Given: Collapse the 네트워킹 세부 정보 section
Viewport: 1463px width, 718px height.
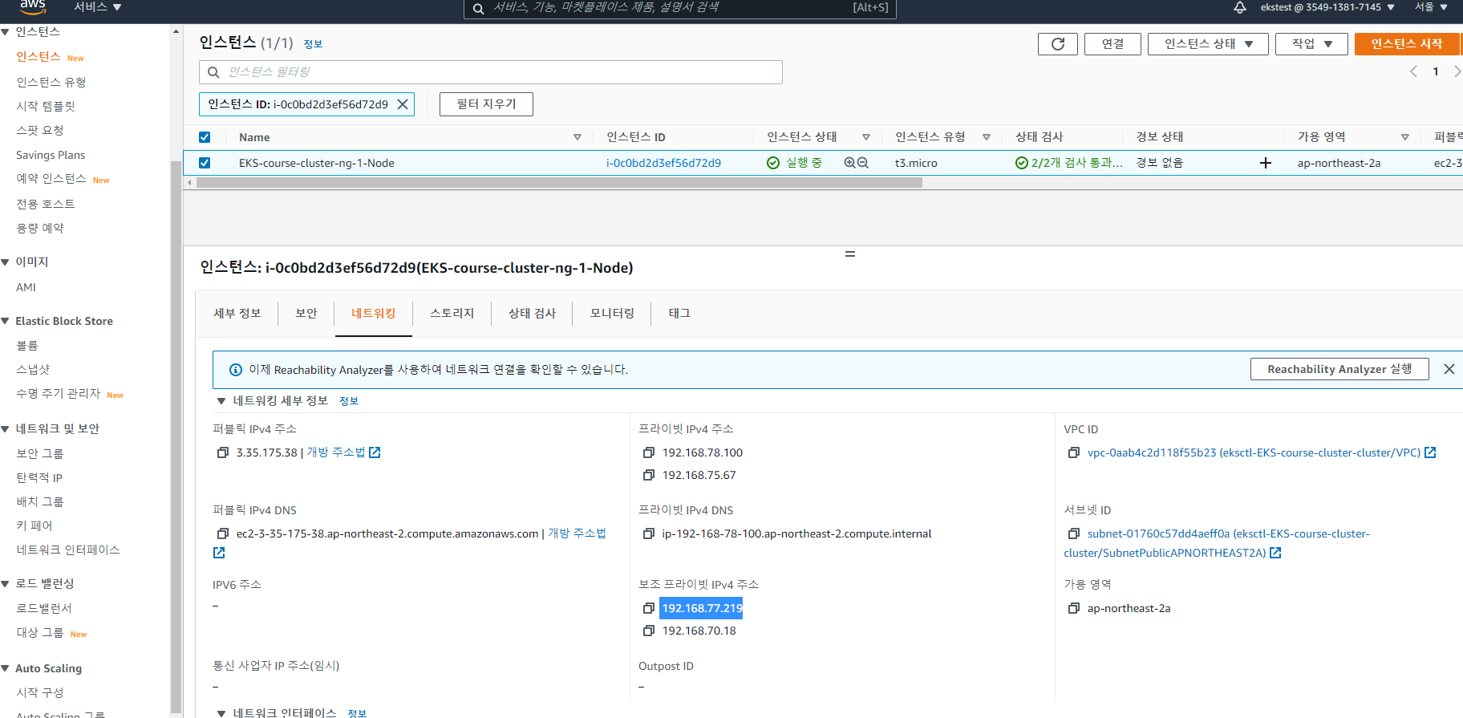Looking at the screenshot, I should (x=221, y=401).
